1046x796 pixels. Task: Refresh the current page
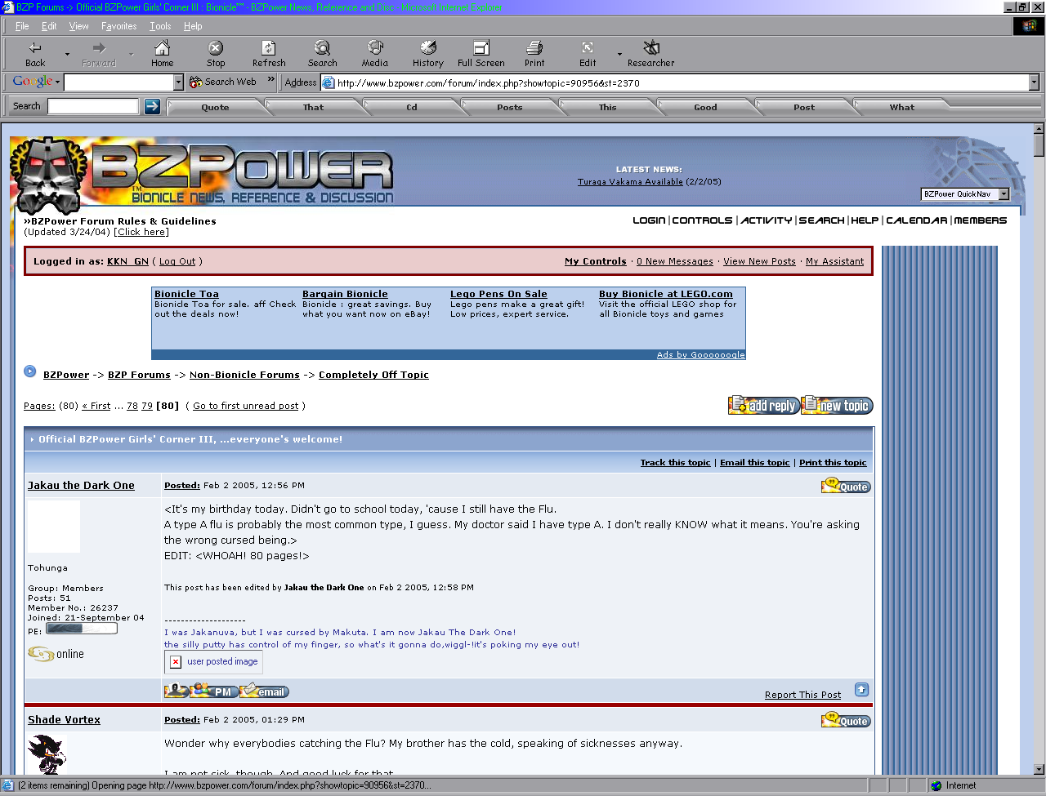(x=269, y=53)
